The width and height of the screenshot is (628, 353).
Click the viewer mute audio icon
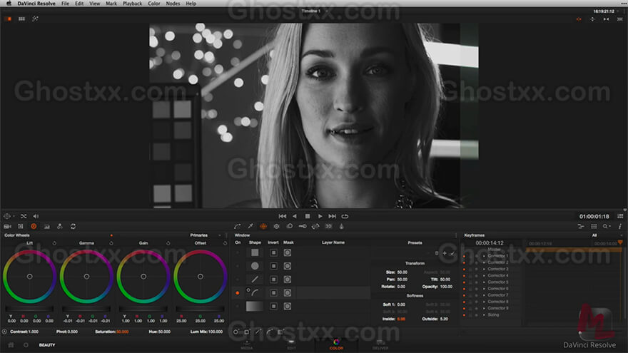[x=36, y=216]
